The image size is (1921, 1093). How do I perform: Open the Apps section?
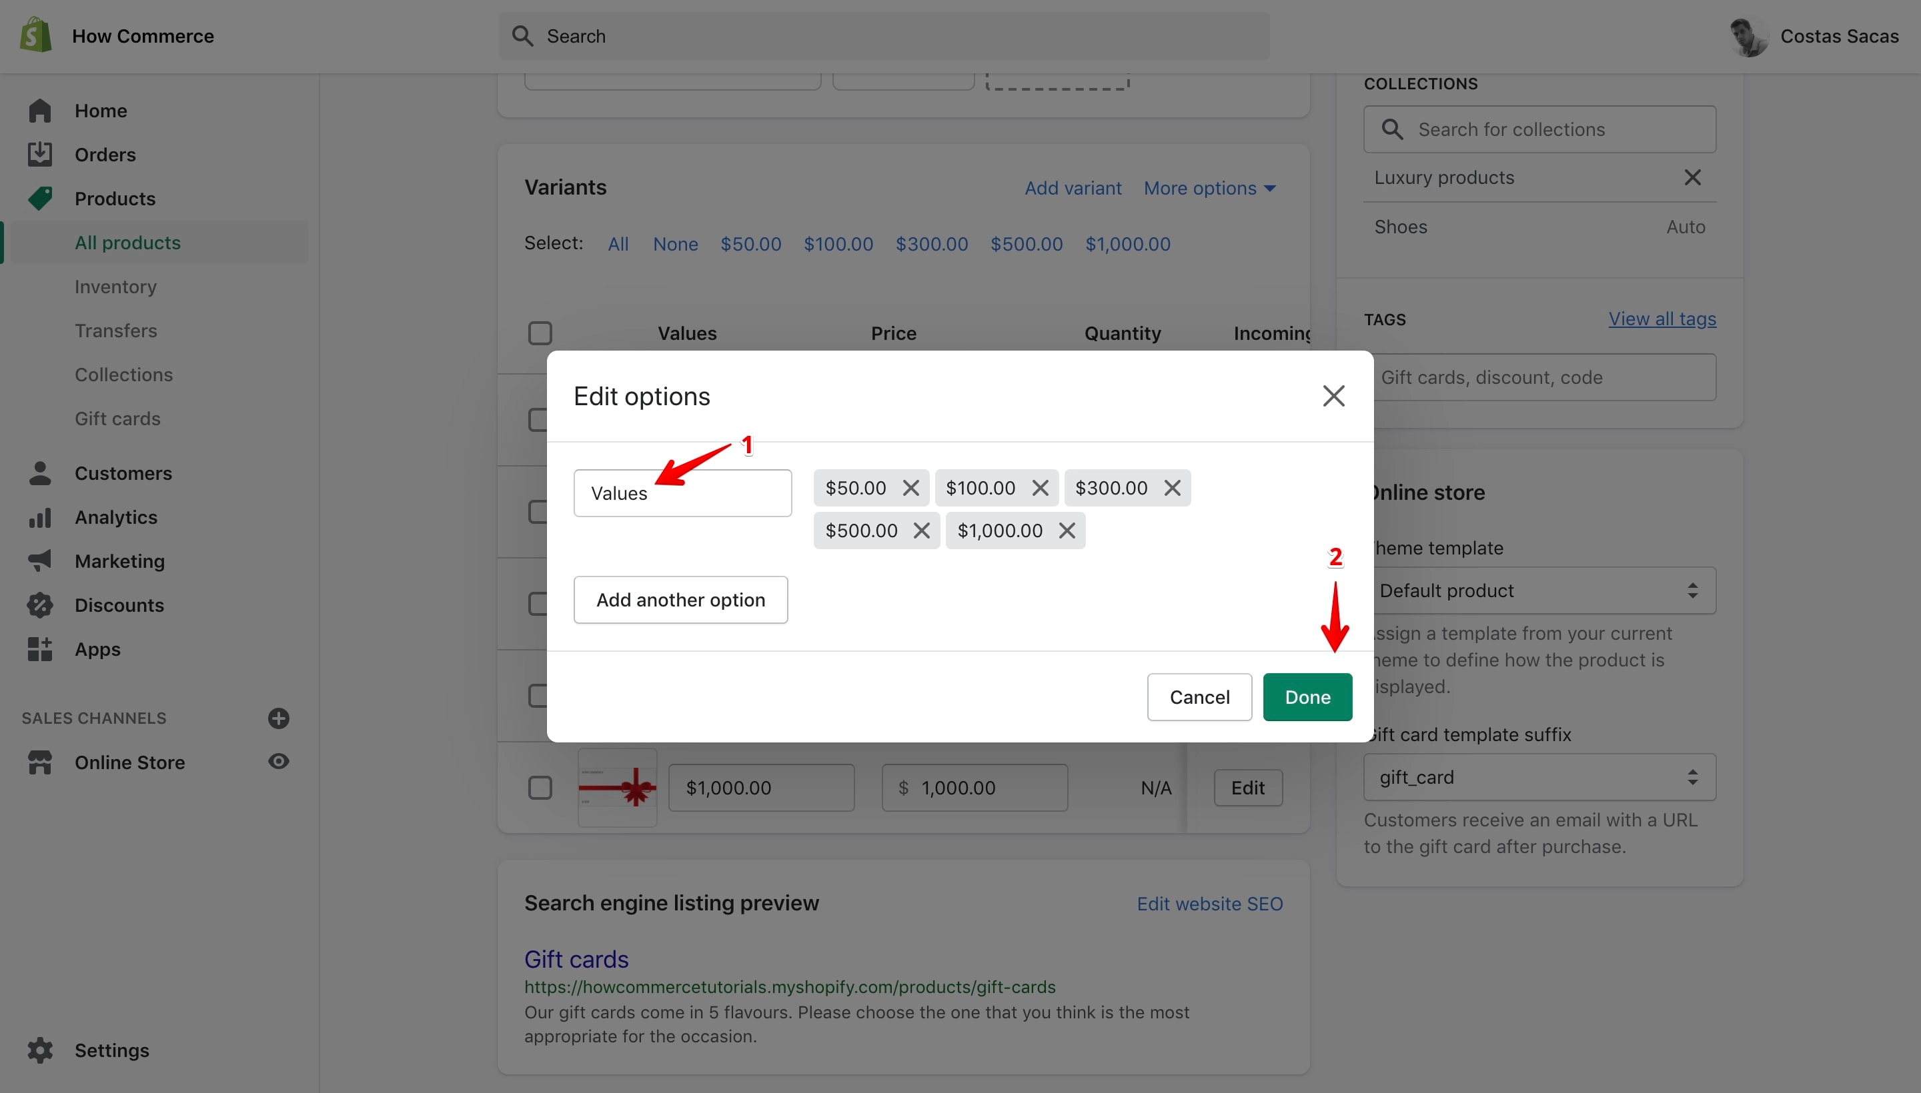[x=97, y=648]
